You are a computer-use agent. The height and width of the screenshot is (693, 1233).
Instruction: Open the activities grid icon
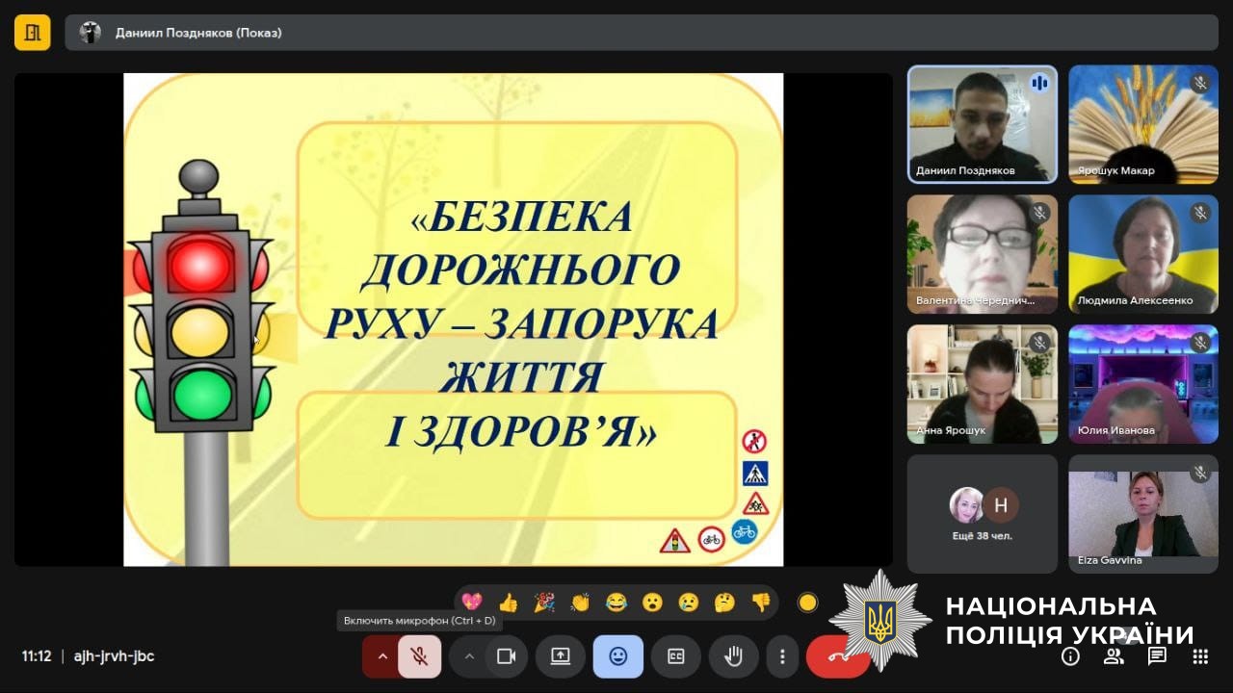click(x=1200, y=656)
